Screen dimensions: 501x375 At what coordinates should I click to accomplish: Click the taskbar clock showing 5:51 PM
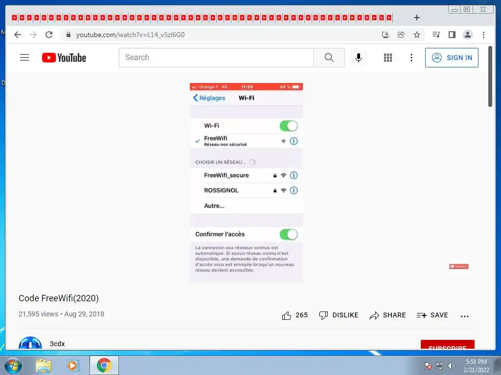click(x=477, y=366)
